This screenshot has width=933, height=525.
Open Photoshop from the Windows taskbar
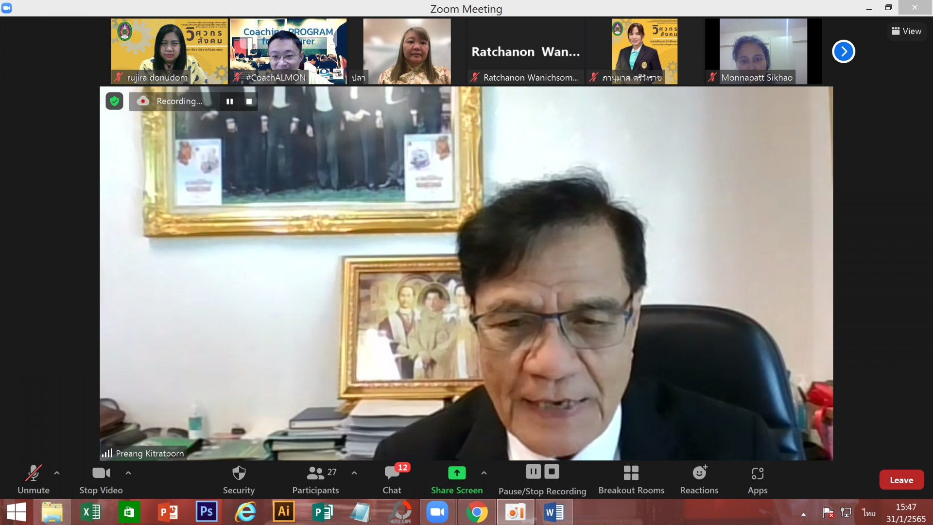pyautogui.click(x=206, y=512)
